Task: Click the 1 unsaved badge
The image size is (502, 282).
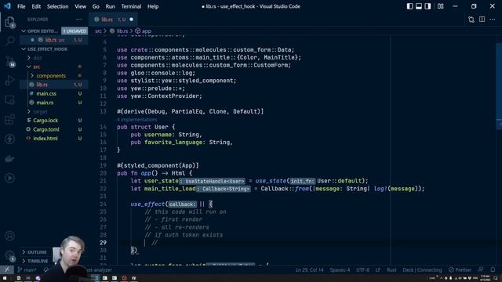Action: point(75,31)
